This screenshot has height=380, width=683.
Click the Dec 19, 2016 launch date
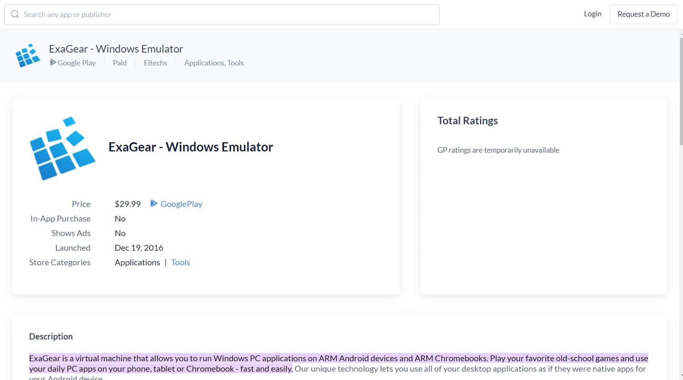[x=139, y=248]
